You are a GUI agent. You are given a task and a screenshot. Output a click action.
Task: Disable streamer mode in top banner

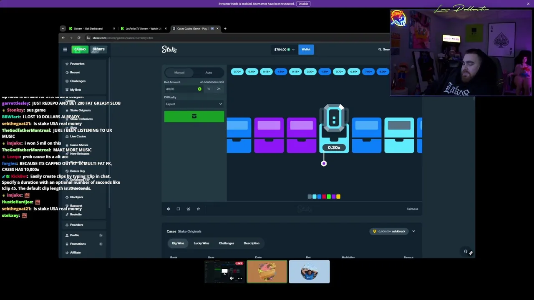(x=303, y=4)
